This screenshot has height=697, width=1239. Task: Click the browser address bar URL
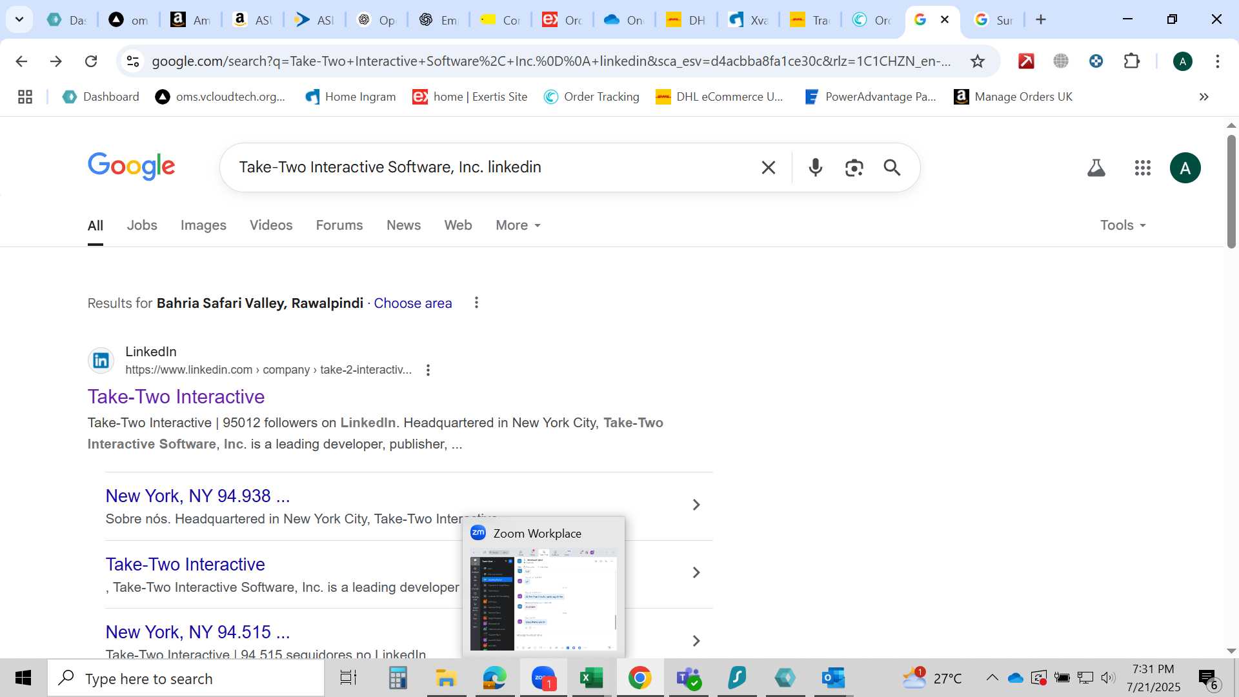click(550, 61)
